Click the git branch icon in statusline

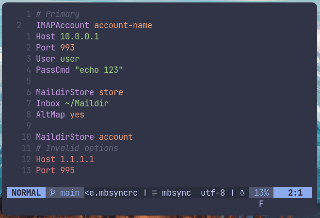[x=53, y=193]
